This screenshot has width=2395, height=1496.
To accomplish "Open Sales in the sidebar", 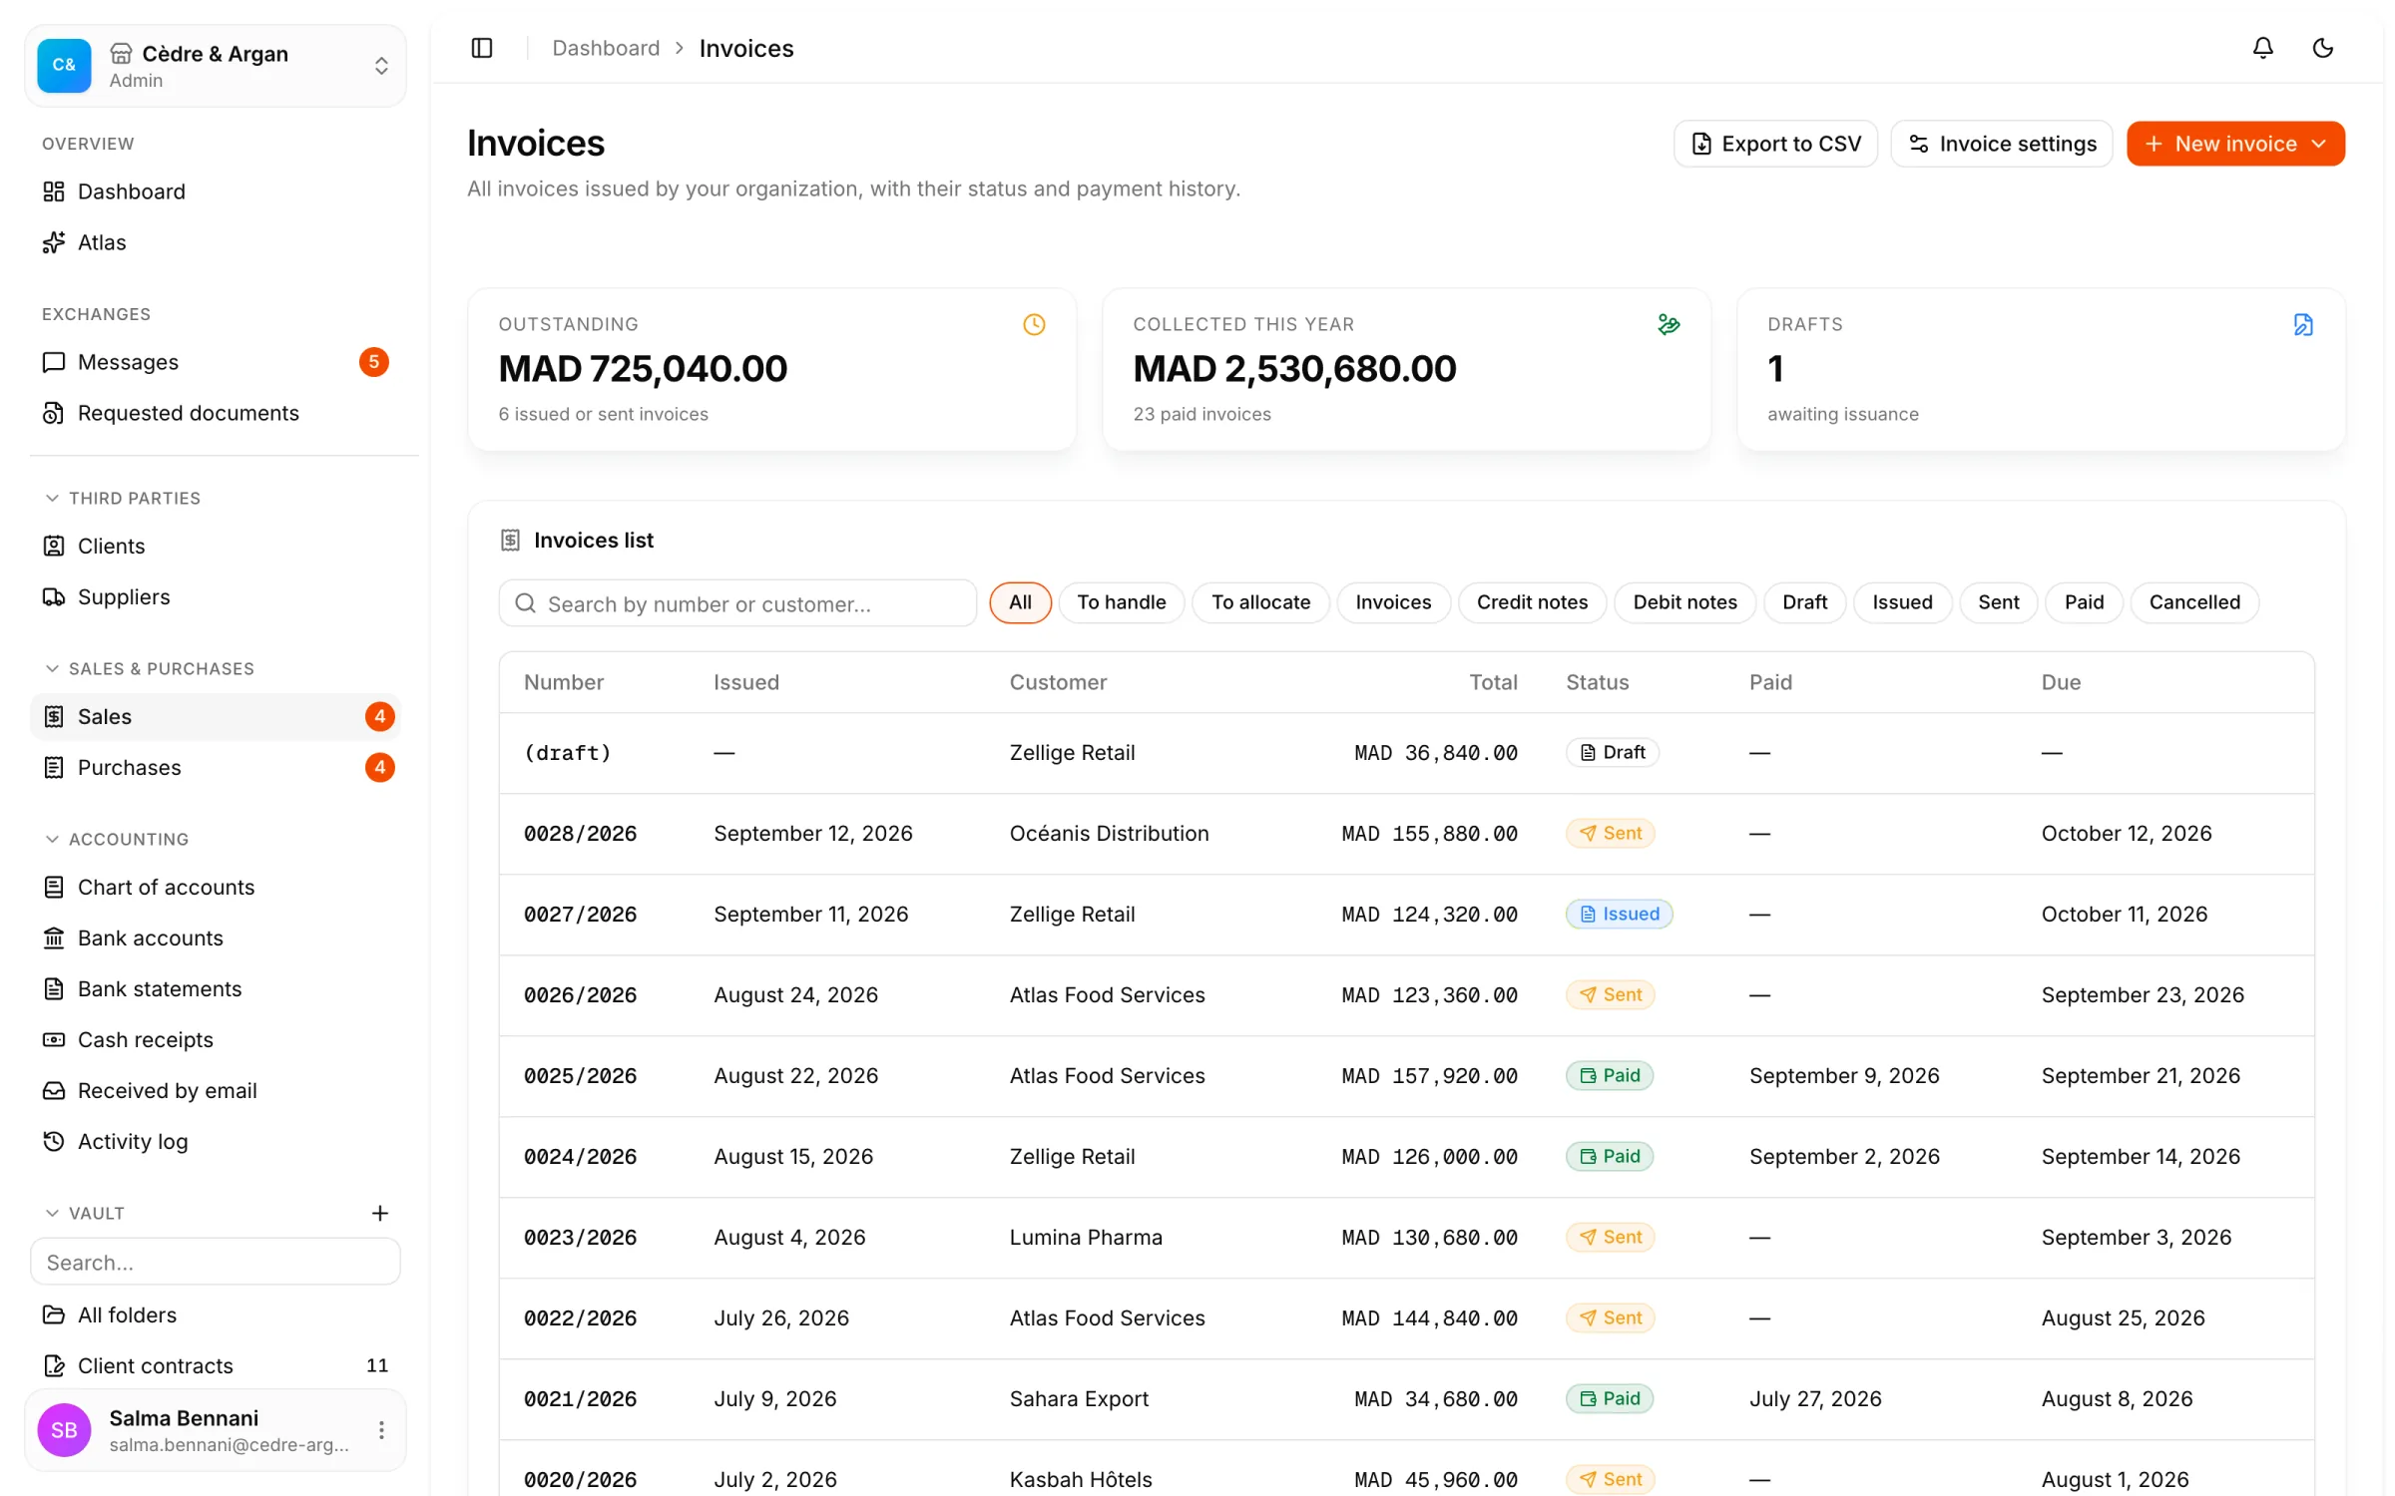I will click(x=216, y=716).
